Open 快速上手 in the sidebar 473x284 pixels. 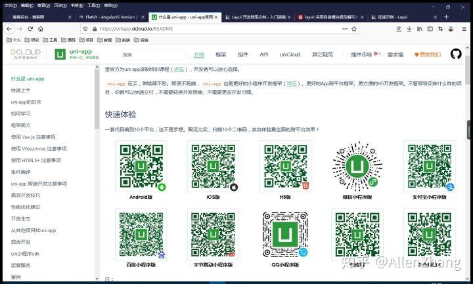point(20,91)
